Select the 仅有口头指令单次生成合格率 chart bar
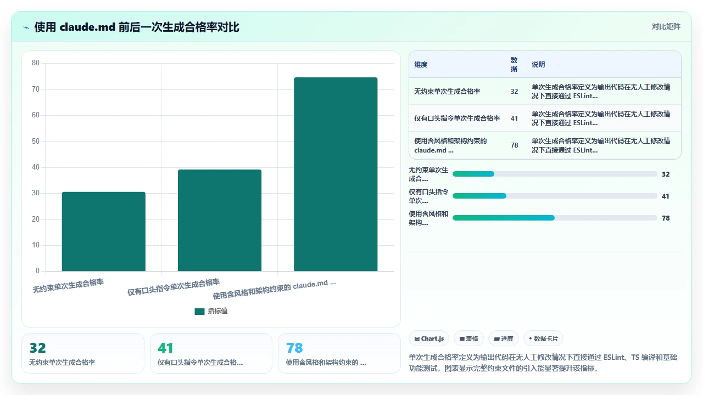This screenshot has height=395, width=703. pyautogui.click(x=220, y=221)
